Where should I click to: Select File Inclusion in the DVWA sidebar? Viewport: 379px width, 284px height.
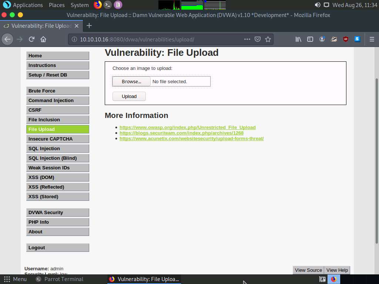[x=58, y=119]
